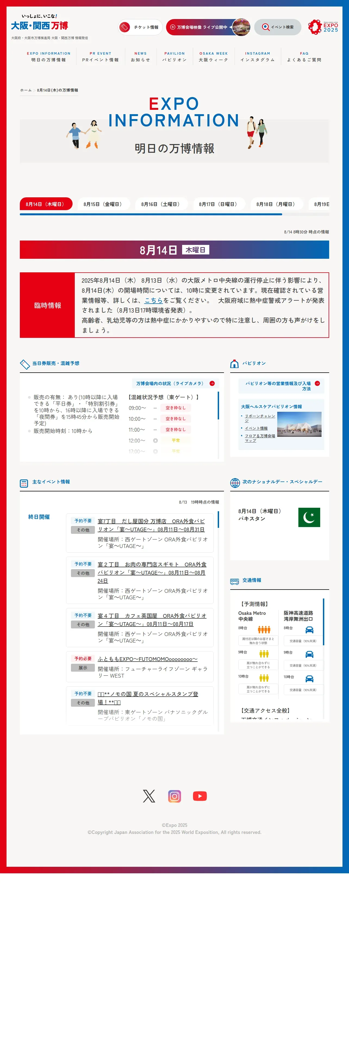Click the EXPO 2025 logo
The width and height of the screenshot is (349, 1047).
click(323, 27)
